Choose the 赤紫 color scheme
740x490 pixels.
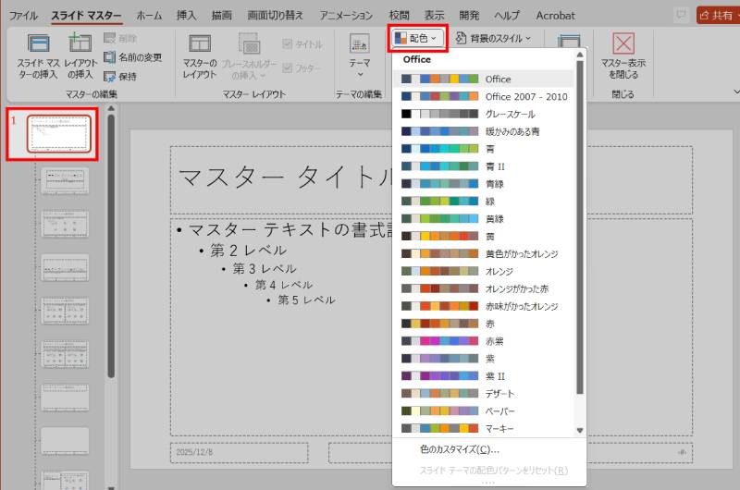483,341
